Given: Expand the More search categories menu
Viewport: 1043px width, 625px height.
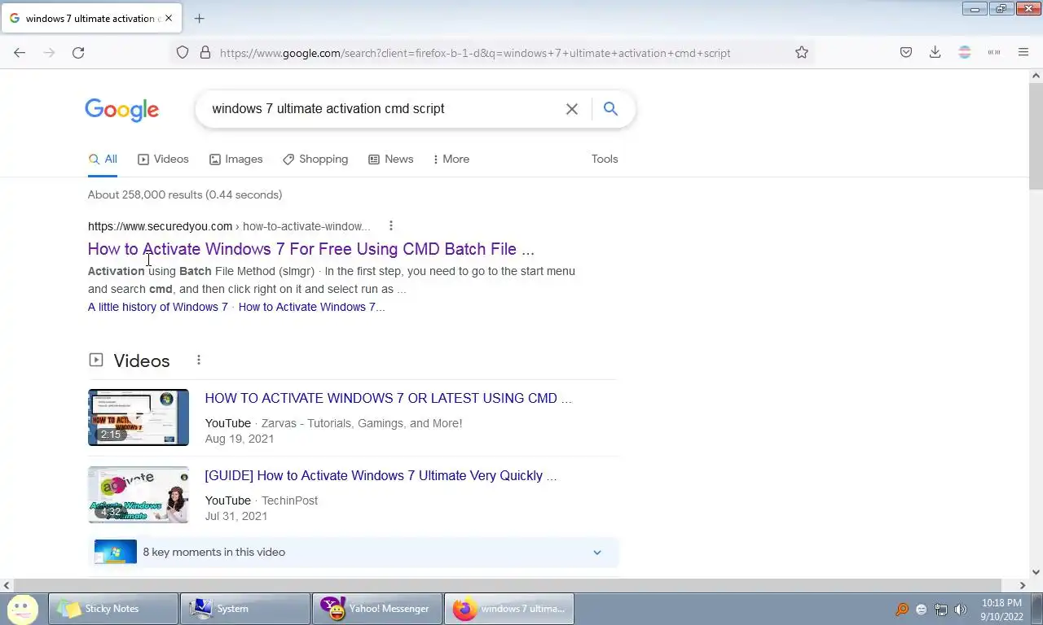Looking at the screenshot, I should [x=451, y=160].
